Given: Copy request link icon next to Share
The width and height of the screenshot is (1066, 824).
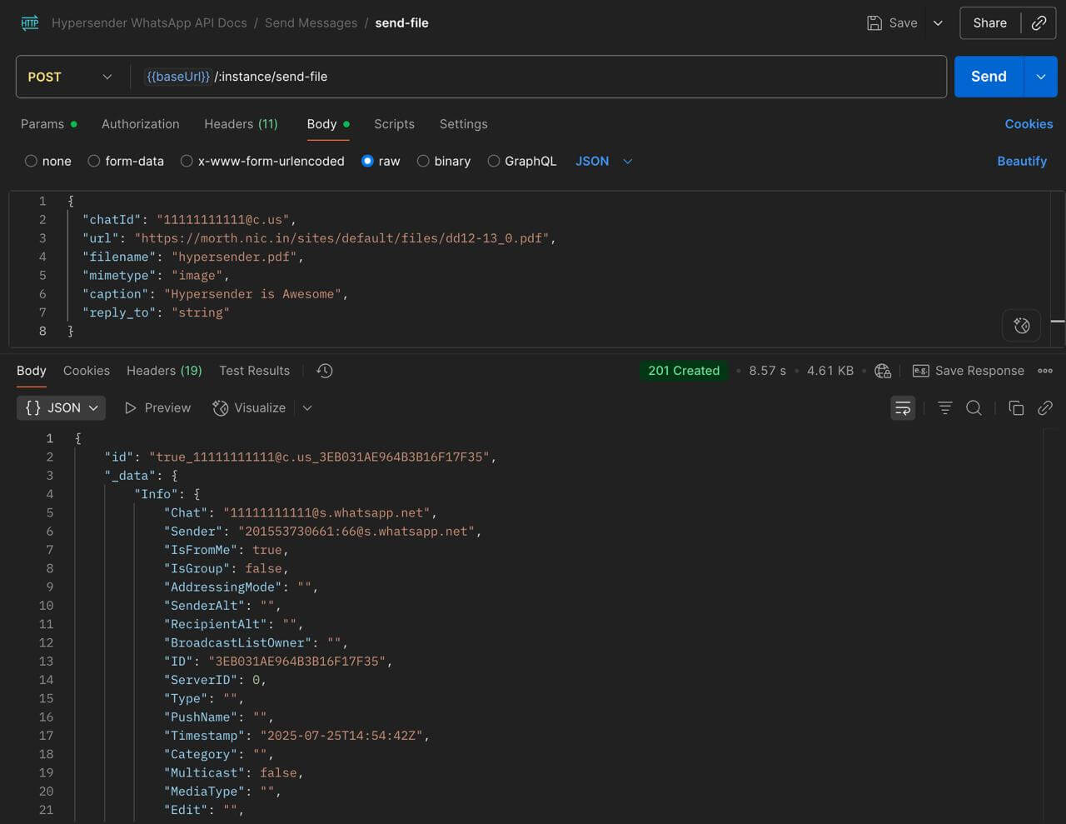Looking at the screenshot, I should [x=1039, y=23].
